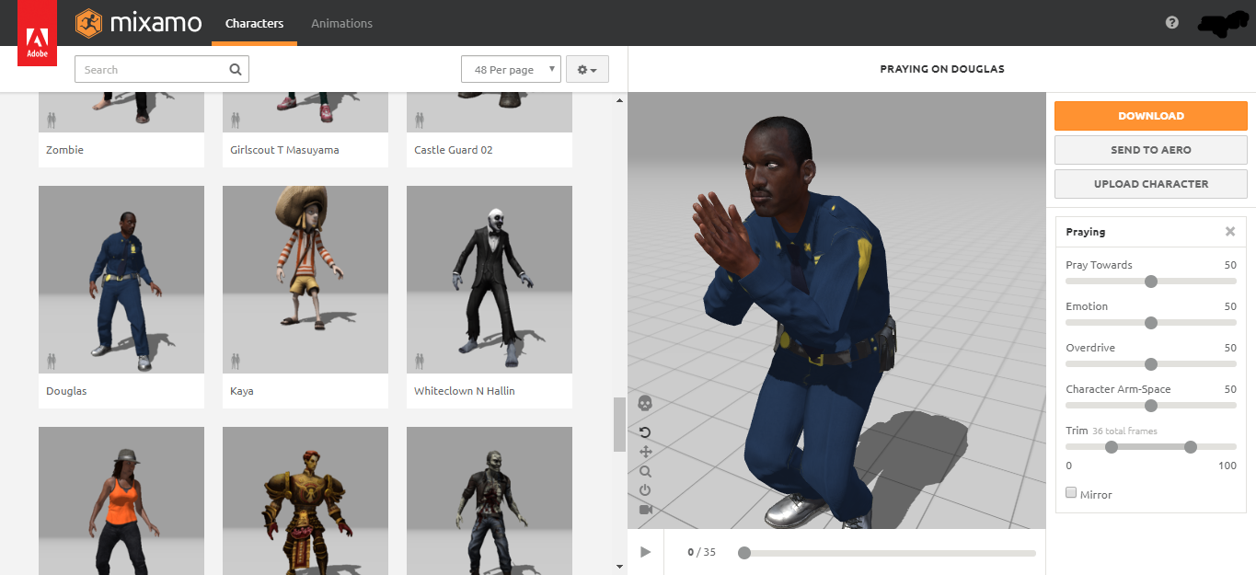Click the search magnifier icon in search box
The width and height of the screenshot is (1256, 575).
point(236,69)
